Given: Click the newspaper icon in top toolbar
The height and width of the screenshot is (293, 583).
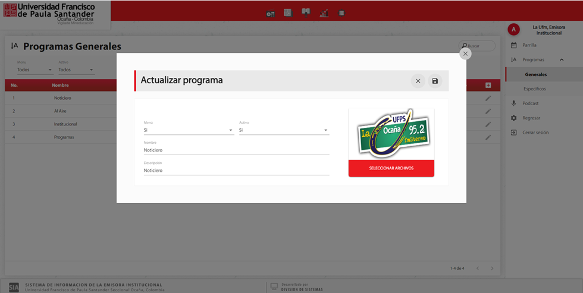Looking at the screenshot, I should click(288, 12).
